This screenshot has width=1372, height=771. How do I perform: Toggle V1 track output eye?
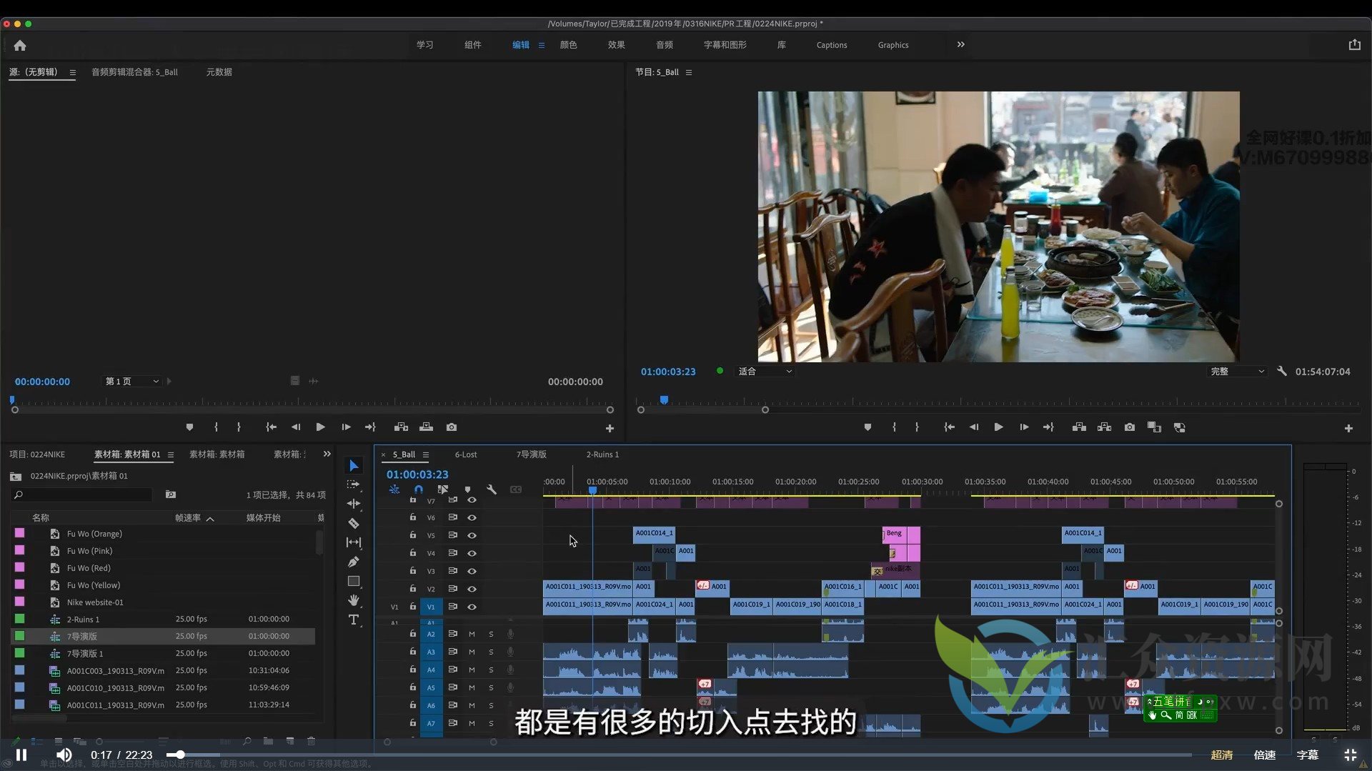pos(472,607)
